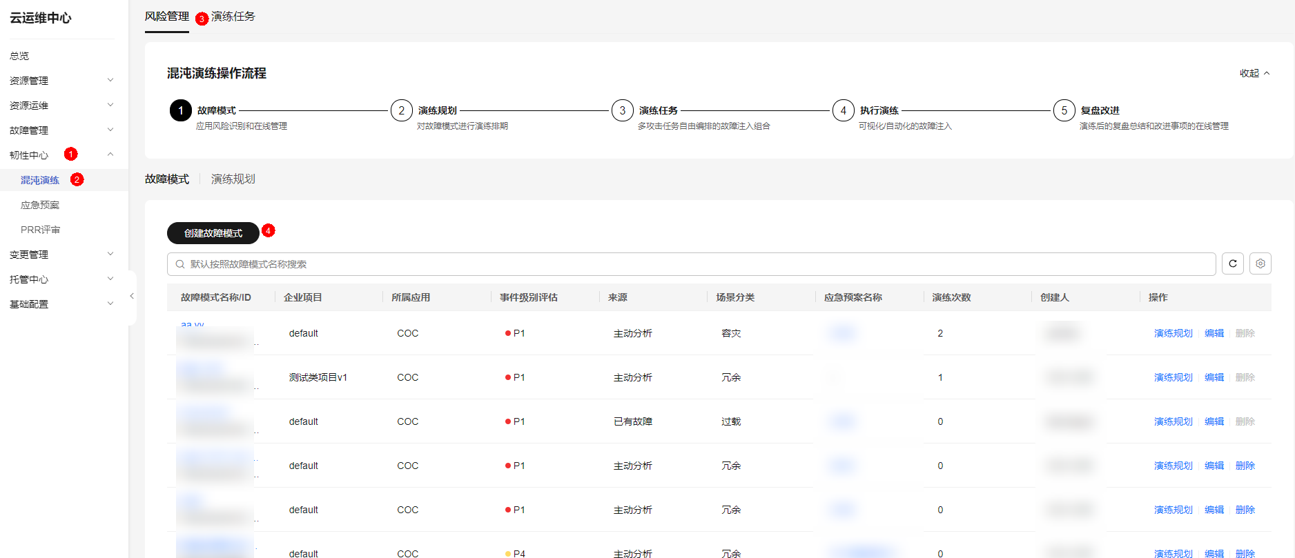Click the 已有故障 source cell

coord(633,421)
